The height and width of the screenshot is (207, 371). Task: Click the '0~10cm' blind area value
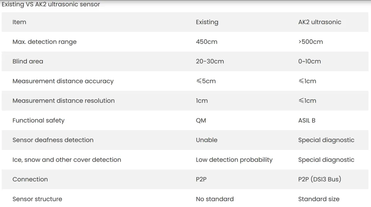[310, 62]
